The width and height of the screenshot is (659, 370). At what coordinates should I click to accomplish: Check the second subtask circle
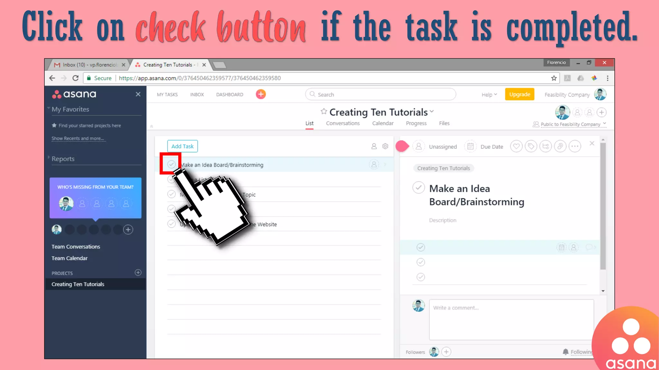[x=421, y=262]
